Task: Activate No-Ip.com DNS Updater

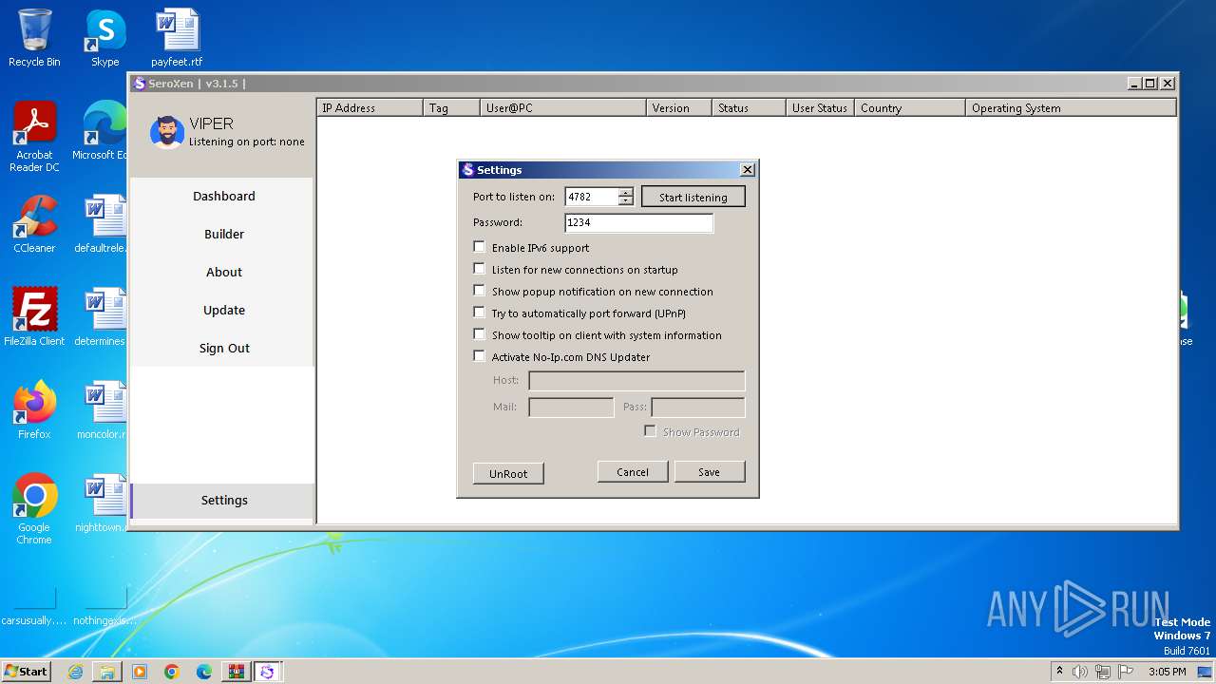Action: pos(479,356)
